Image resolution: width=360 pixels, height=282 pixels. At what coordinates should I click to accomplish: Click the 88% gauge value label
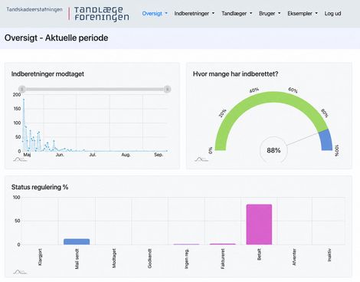[x=273, y=150]
